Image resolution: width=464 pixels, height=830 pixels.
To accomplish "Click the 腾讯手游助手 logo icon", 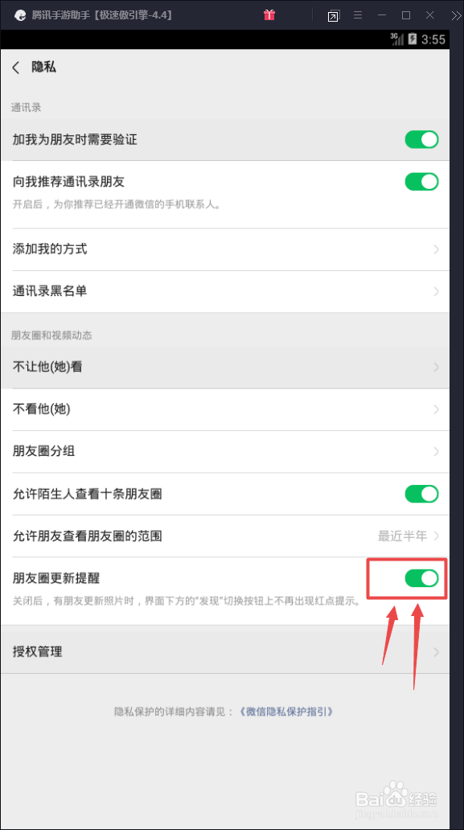I will [19, 15].
